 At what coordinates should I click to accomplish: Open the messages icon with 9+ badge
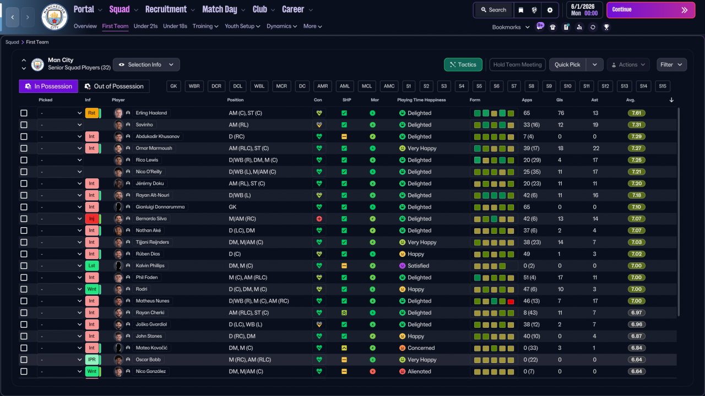tap(539, 26)
